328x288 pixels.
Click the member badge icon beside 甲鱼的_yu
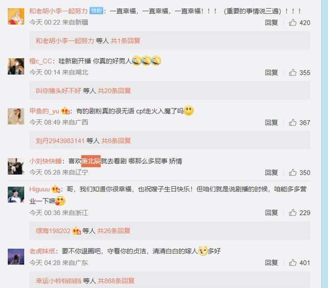65,111
